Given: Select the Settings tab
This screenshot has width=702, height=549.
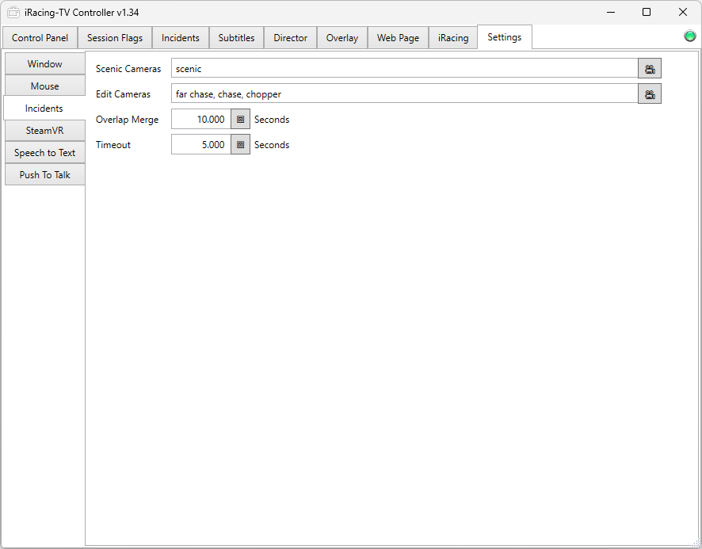Looking at the screenshot, I should pos(505,37).
